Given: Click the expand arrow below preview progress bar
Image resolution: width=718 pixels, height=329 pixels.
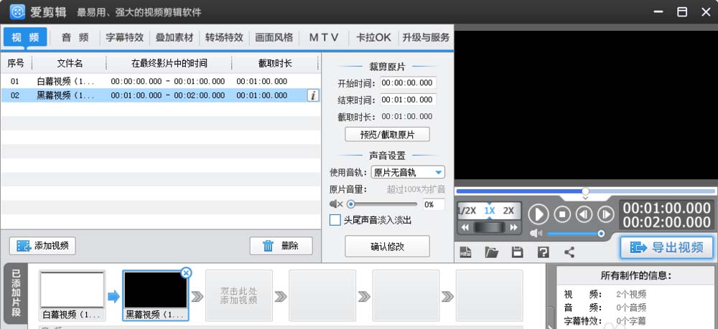Looking at the screenshot, I should point(585,199).
